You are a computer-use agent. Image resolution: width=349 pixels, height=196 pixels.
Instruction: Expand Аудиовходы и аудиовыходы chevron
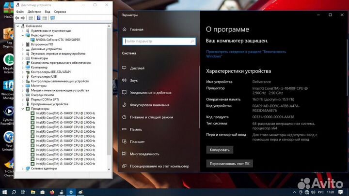pyautogui.click(x=23, y=30)
